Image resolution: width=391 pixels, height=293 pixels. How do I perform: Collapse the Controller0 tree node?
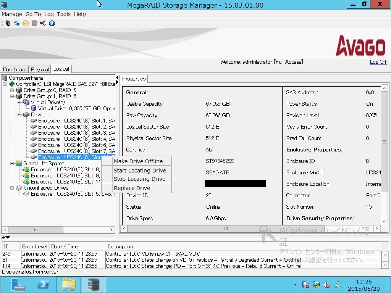pyautogui.click(x=5, y=84)
